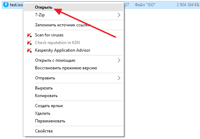Screen dimensions: 200x139
Task: Select Переименовать
Action: [x=73, y=121]
